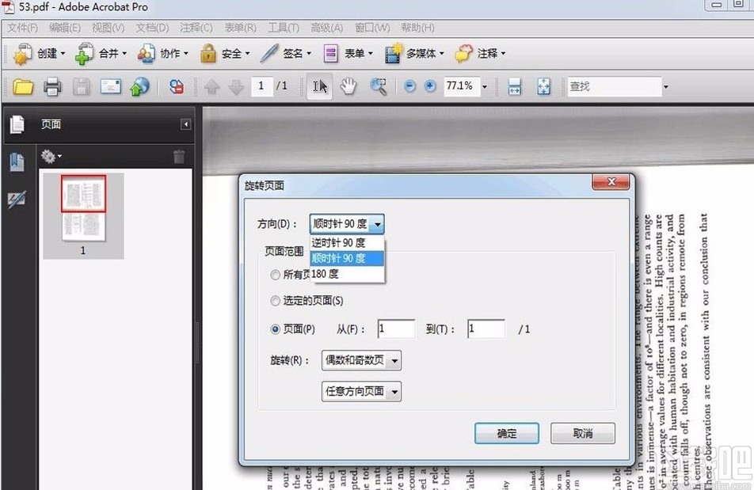Viewport: 754px width, 490px height.
Task: Open the 创建 (Create) tool
Action: [44, 53]
